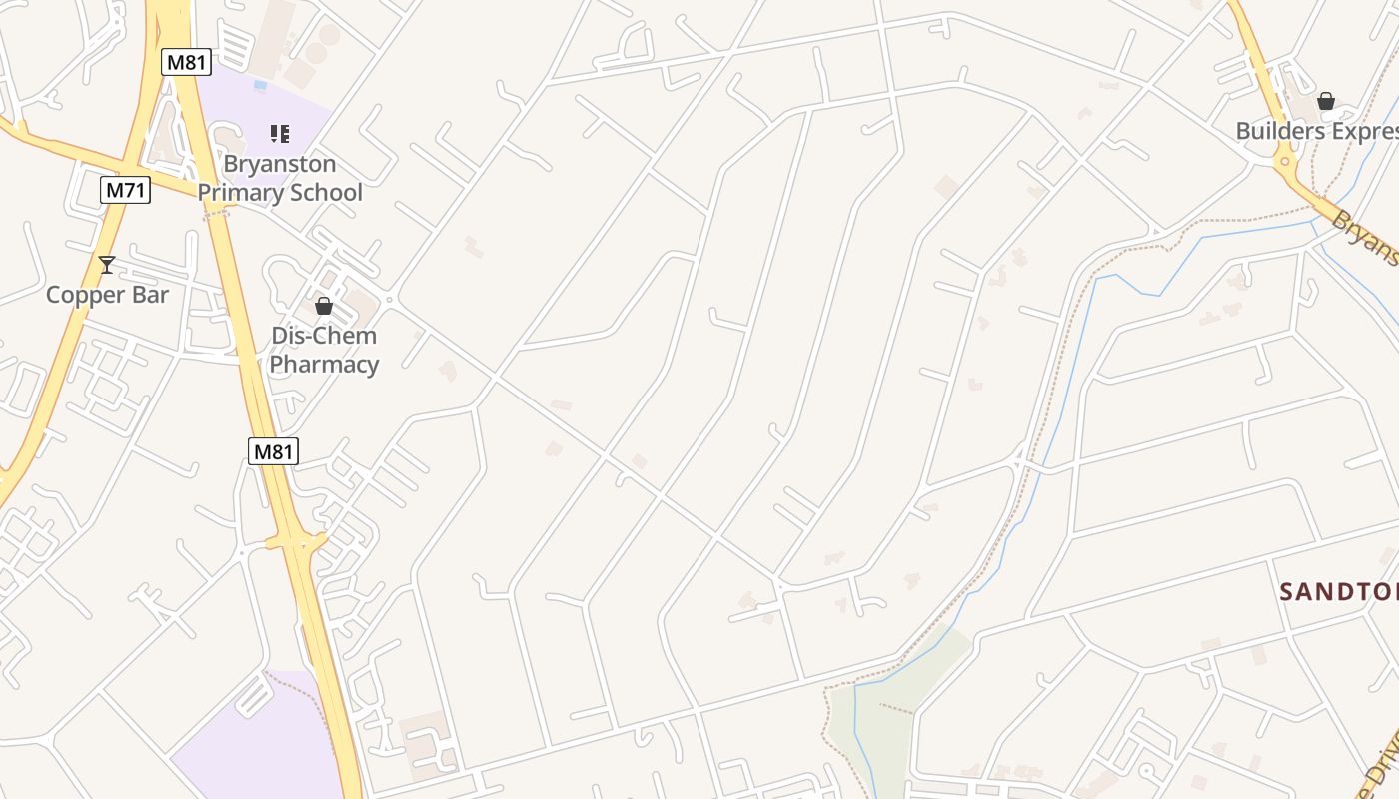Click the Bryanston Primary School icon

[x=280, y=133]
